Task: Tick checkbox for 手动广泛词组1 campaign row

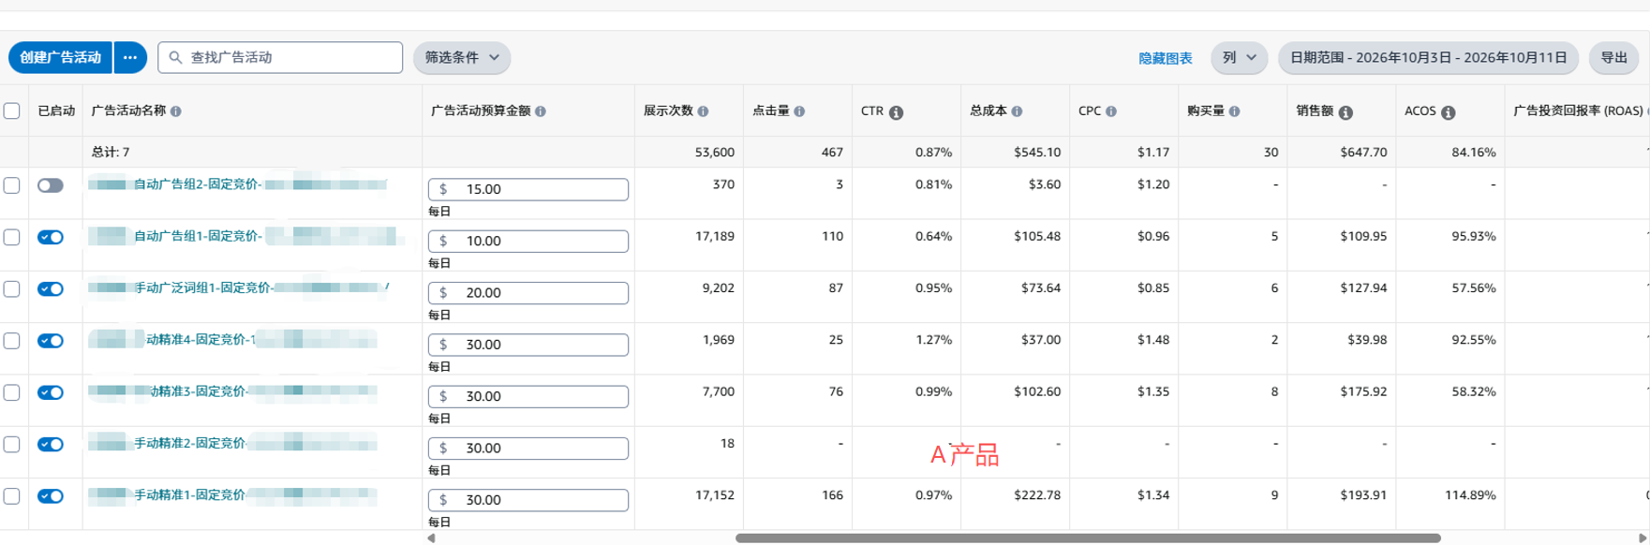Action: pos(12,288)
